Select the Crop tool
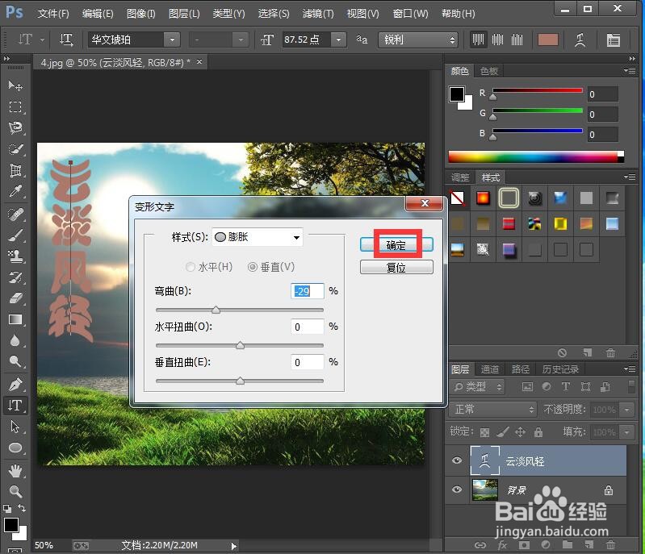645x554 pixels. [15, 170]
